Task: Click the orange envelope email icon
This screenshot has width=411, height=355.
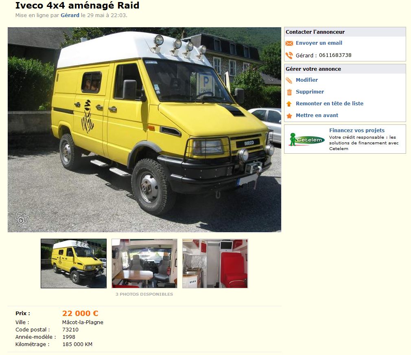Action: (x=289, y=43)
